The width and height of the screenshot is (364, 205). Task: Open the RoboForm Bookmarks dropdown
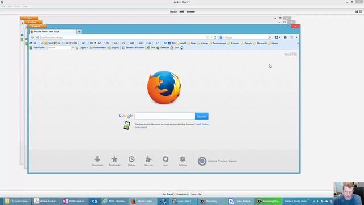point(98,48)
